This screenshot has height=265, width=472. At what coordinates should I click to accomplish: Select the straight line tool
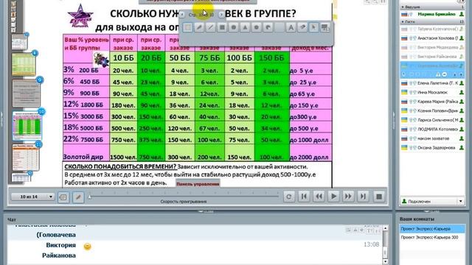coord(210,28)
